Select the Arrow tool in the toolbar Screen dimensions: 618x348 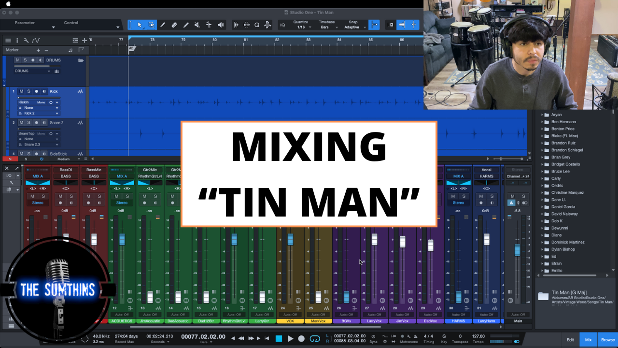(140, 25)
